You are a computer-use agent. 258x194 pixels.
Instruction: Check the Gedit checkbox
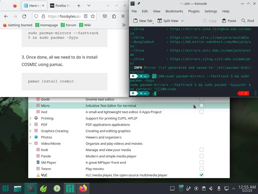tap(201, 99)
